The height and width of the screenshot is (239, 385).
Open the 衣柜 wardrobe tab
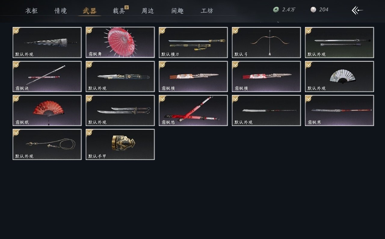click(x=31, y=11)
